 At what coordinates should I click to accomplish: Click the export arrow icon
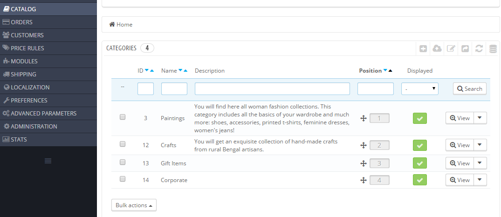pyautogui.click(x=465, y=48)
